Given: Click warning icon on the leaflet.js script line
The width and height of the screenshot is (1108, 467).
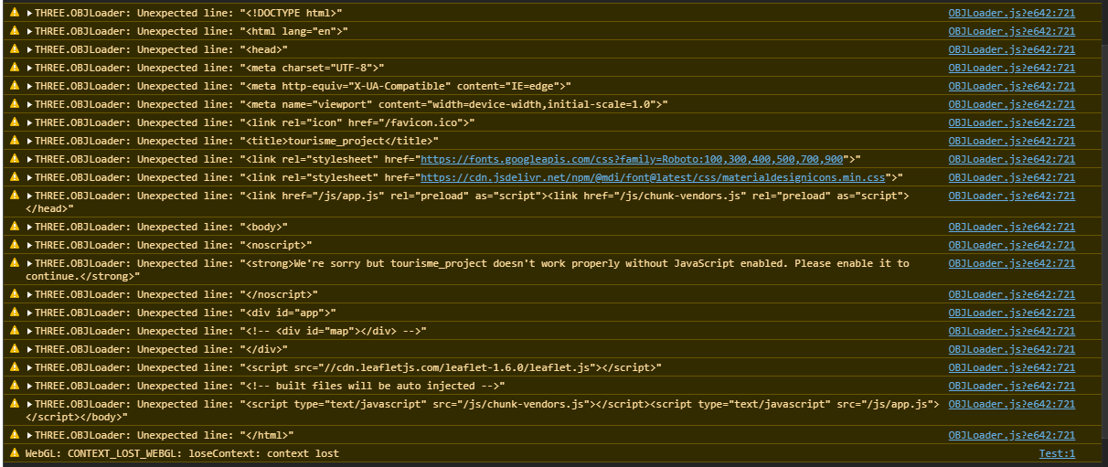Looking at the screenshot, I should 14,367.
